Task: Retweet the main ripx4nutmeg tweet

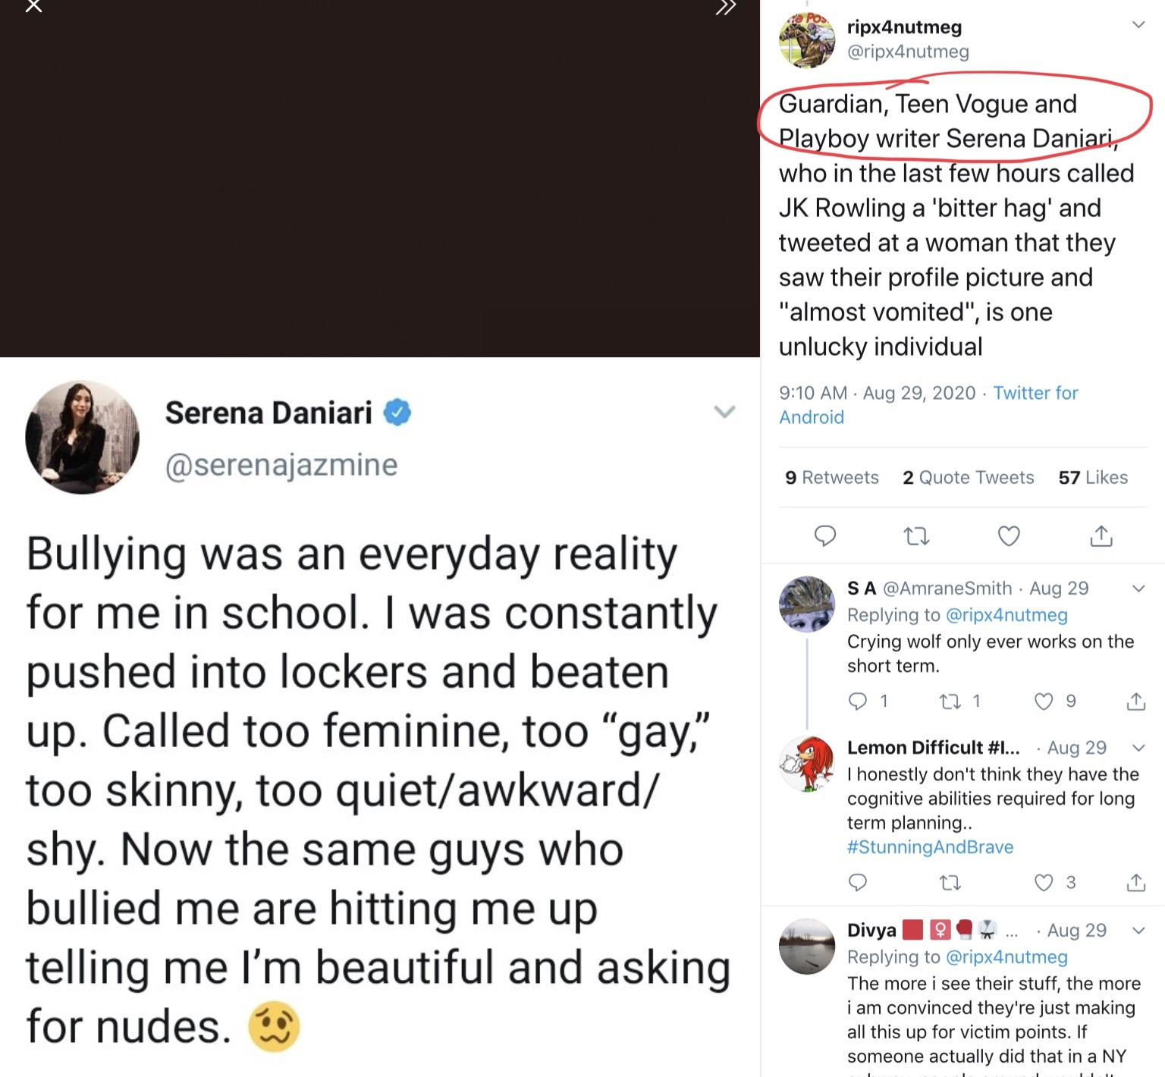Action: [916, 537]
